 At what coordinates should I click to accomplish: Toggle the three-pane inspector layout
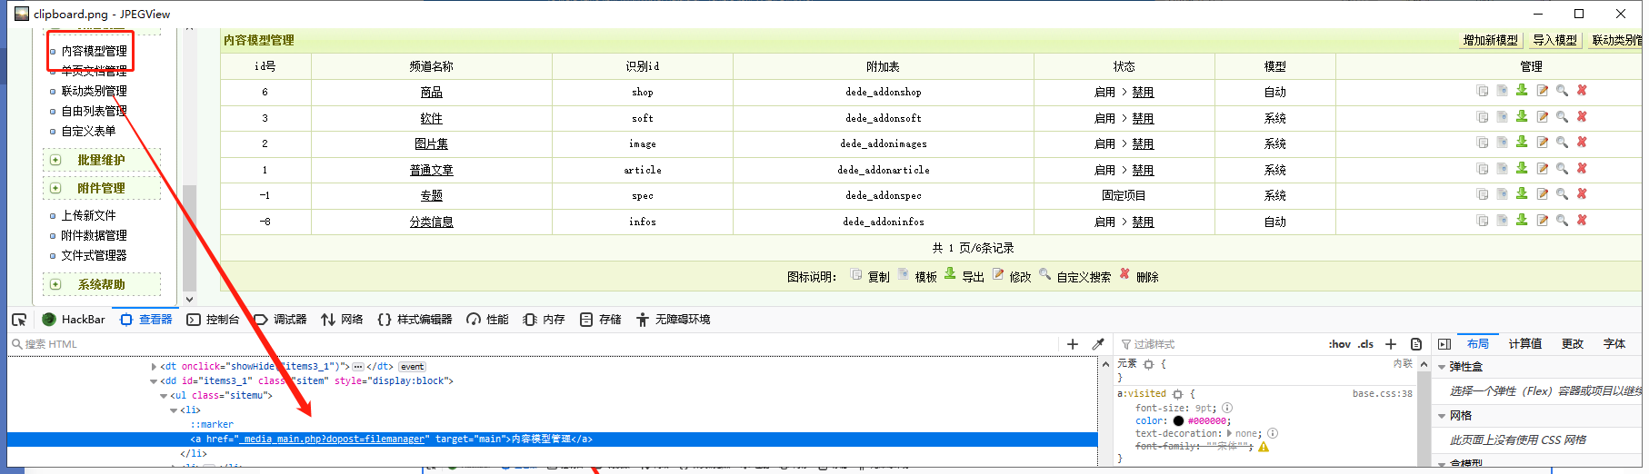pyautogui.click(x=1444, y=344)
